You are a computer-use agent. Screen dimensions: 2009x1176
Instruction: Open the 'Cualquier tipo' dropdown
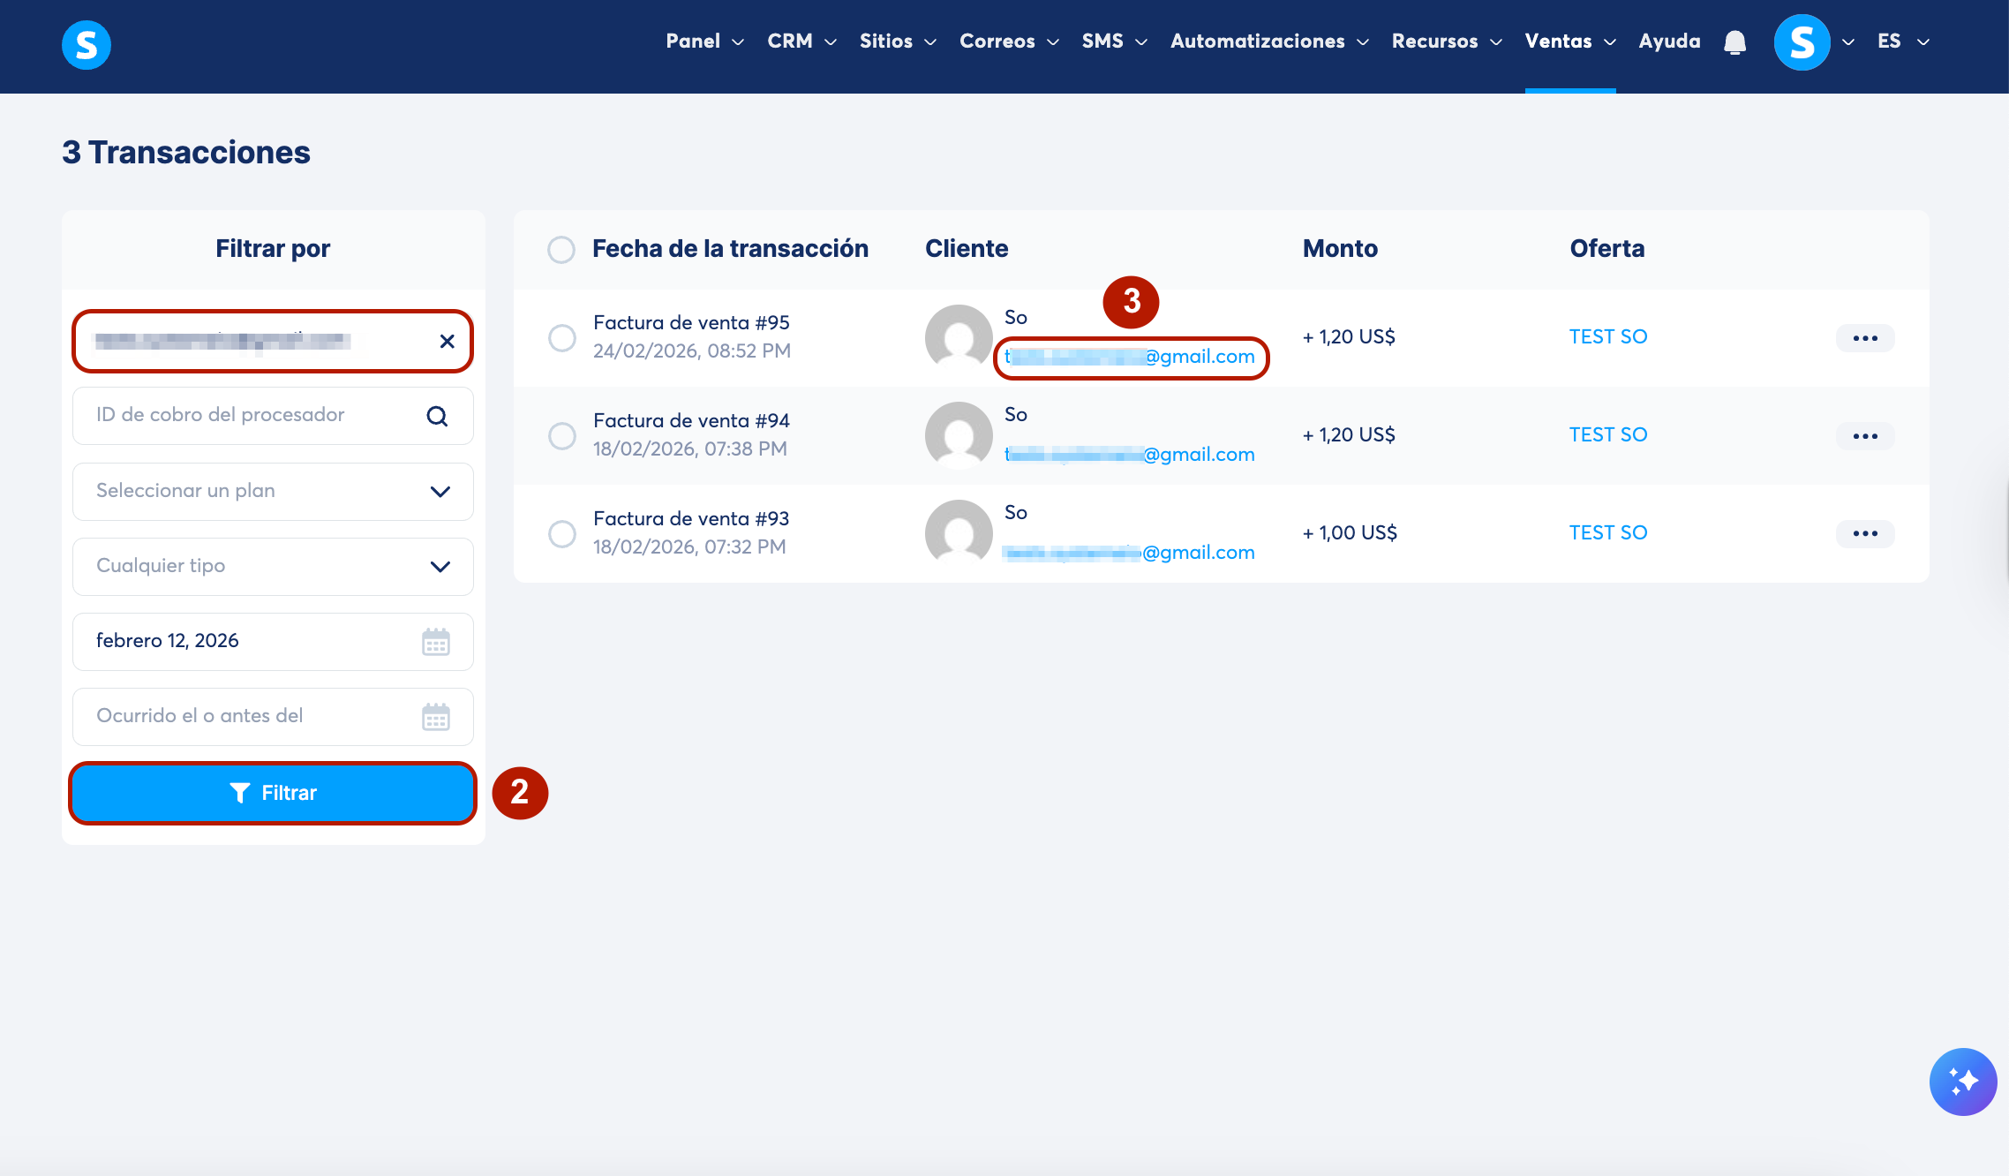(273, 567)
